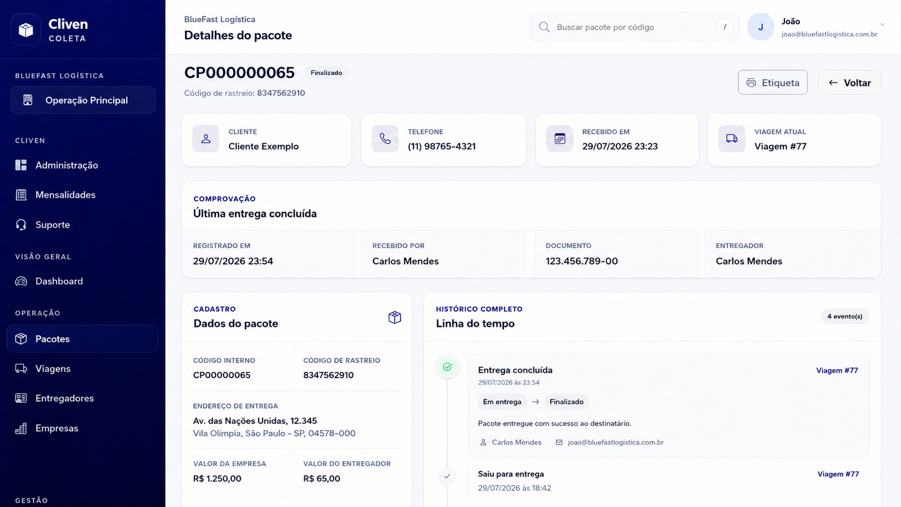Focus the Buscar pacote por código field

[x=635, y=27]
